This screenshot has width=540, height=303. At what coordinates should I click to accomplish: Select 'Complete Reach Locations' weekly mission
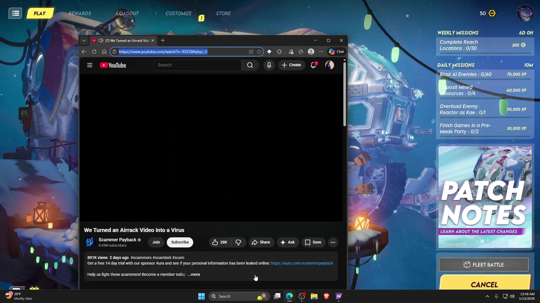tap(484, 45)
